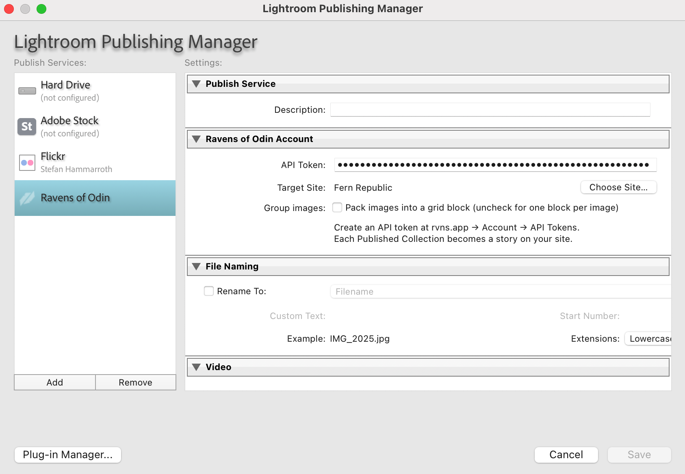Click inside the Description field

point(490,109)
